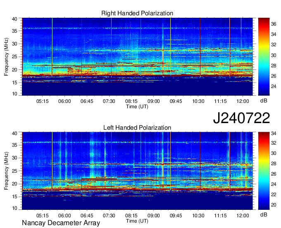Click the 10:30 tick on the Right Handed time axis
The height and width of the screenshot is (228, 281).
[198, 101]
